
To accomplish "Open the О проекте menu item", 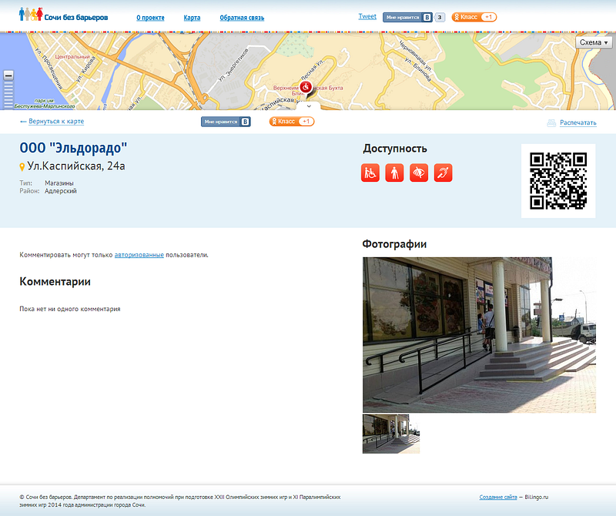I will coord(150,18).
